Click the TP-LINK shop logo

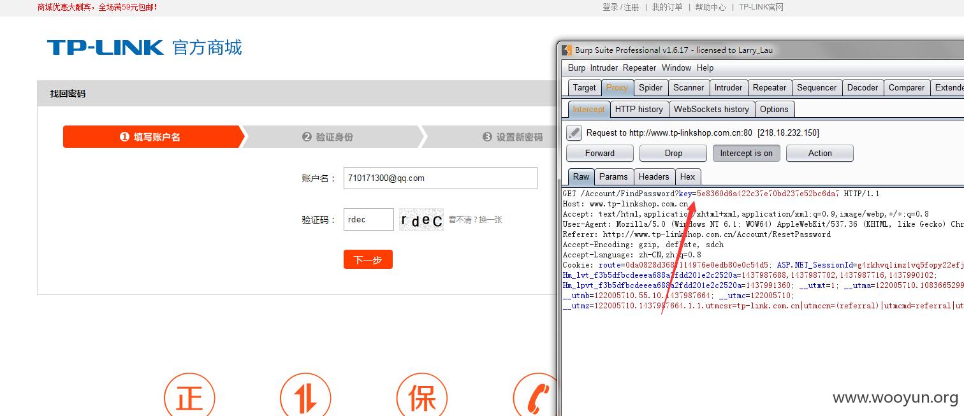[145, 48]
